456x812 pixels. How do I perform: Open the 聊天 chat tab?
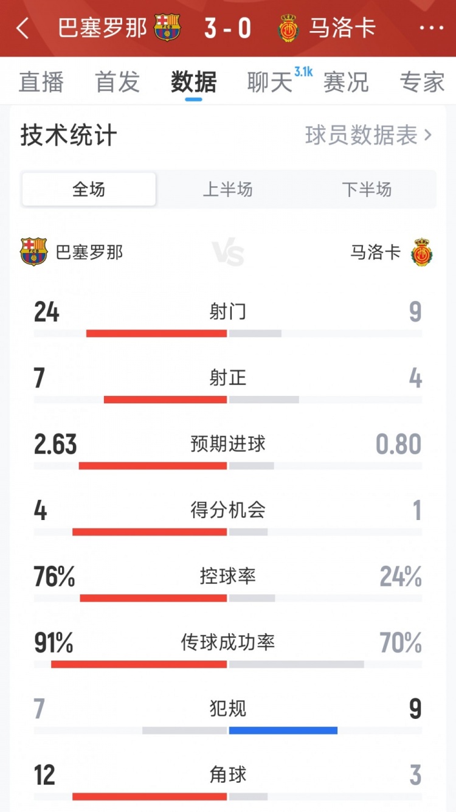[269, 82]
